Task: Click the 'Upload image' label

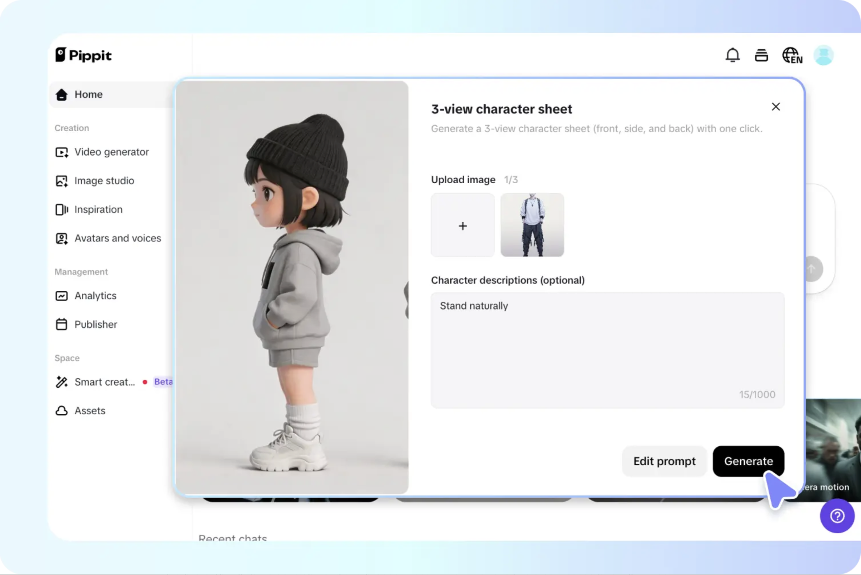Action: coord(463,180)
